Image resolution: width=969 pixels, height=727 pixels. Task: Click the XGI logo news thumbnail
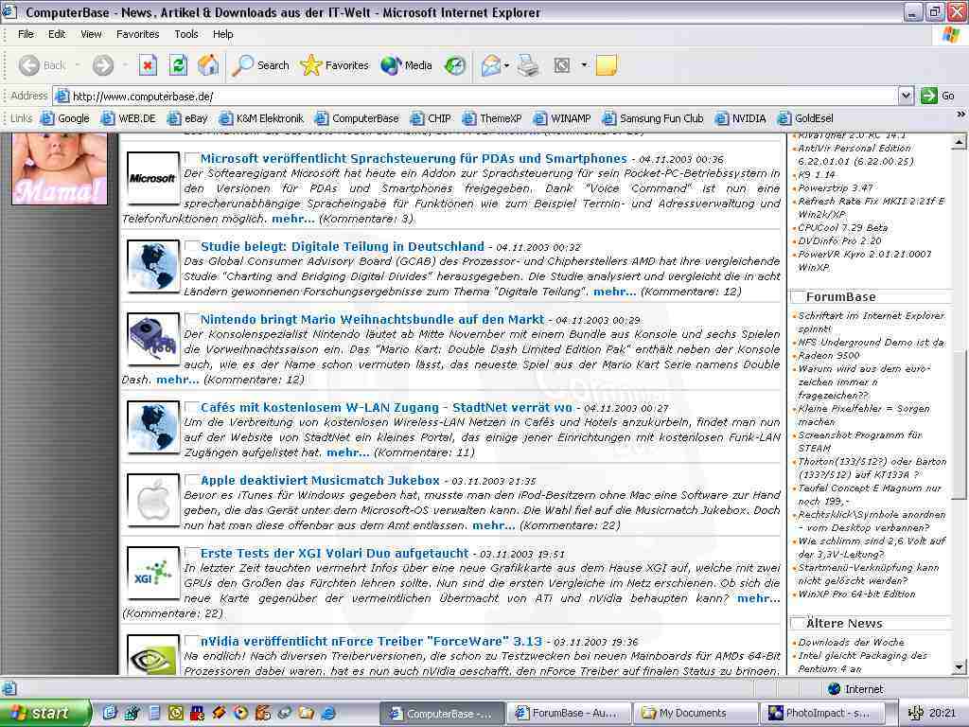point(152,573)
